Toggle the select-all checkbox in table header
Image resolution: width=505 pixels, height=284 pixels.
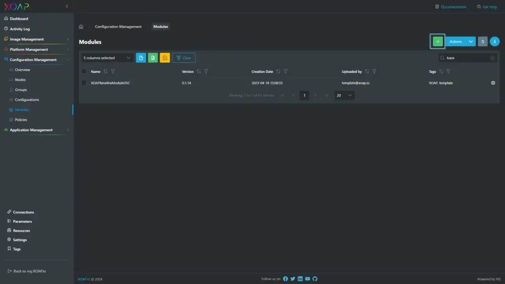(84, 71)
